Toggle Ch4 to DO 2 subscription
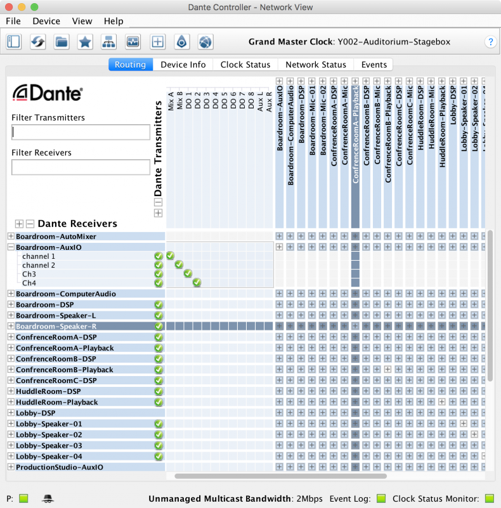This screenshot has height=508, width=501. coord(197,282)
